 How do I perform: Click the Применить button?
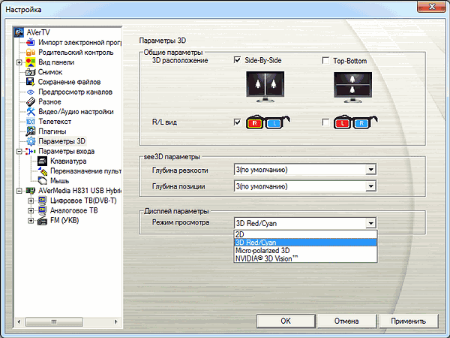[409, 321]
